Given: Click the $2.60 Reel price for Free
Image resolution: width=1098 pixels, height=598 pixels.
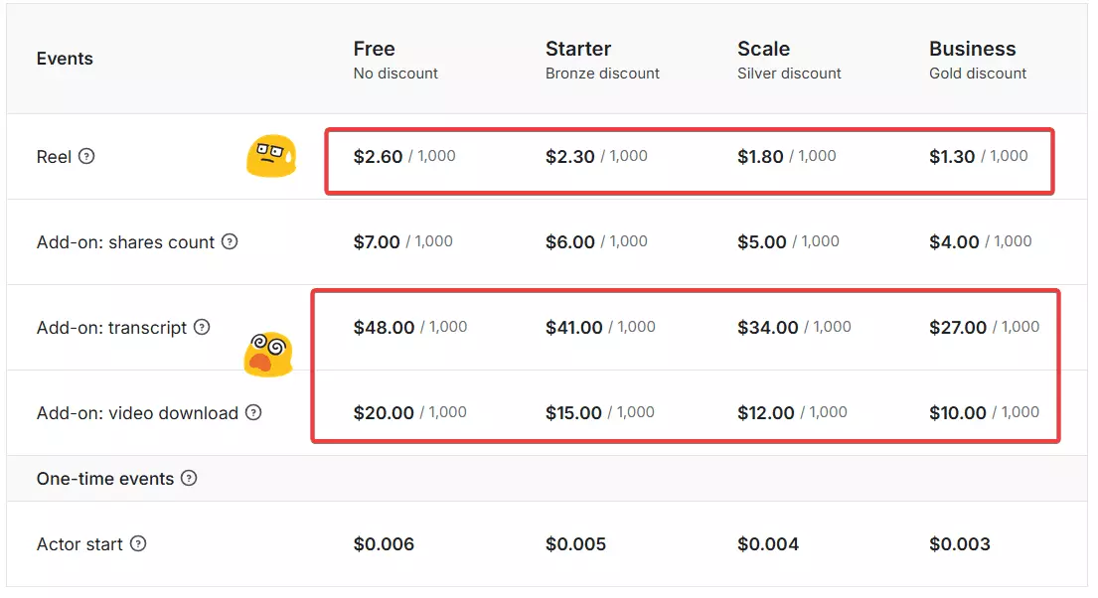Looking at the screenshot, I should [378, 156].
